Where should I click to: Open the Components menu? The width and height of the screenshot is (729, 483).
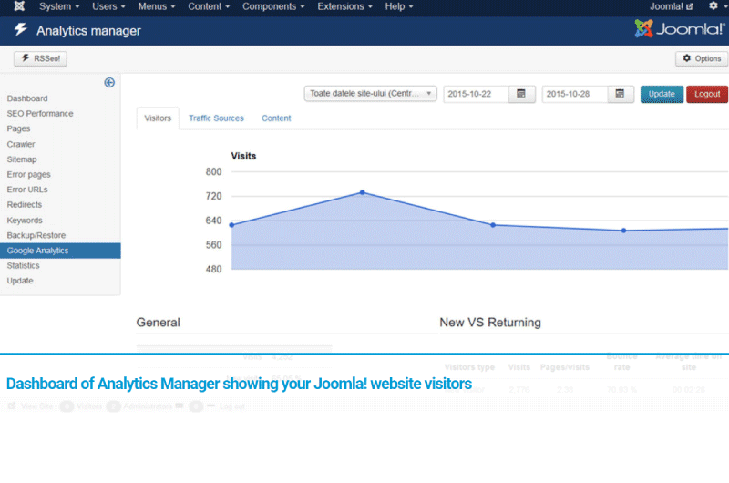click(x=273, y=6)
